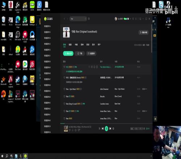Viewport: 181px width, 159px height.
Task: Select the fourth search results tab
Action: pyautogui.click(x=82, y=45)
